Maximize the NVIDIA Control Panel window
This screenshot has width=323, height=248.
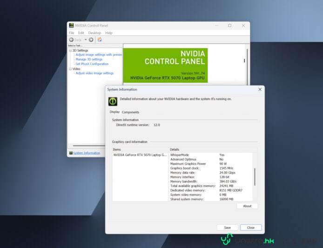coord(230,26)
